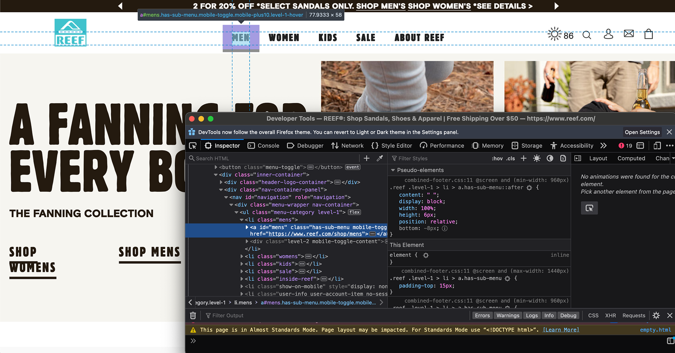Add a new style rule with plus icon
This screenshot has height=353, width=675.
523,158
